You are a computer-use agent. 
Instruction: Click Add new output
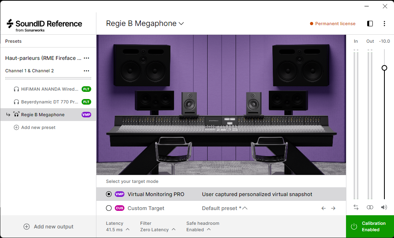pos(48,227)
